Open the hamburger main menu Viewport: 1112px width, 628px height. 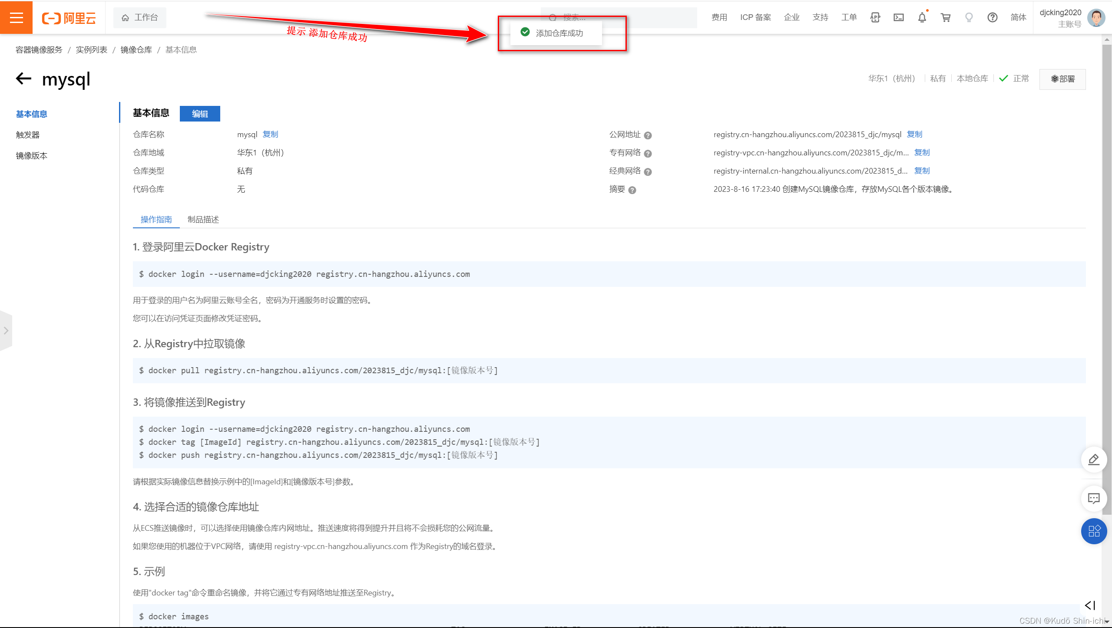(x=16, y=17)
